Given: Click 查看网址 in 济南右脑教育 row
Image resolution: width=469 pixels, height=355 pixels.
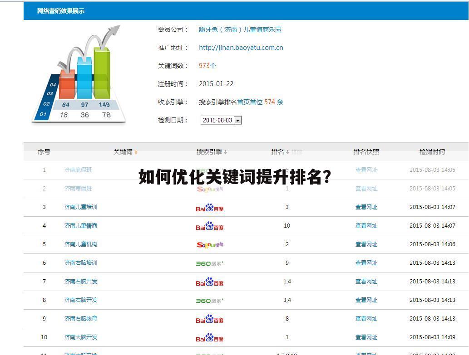Looking at the screenshot, I should coord(366,319).
